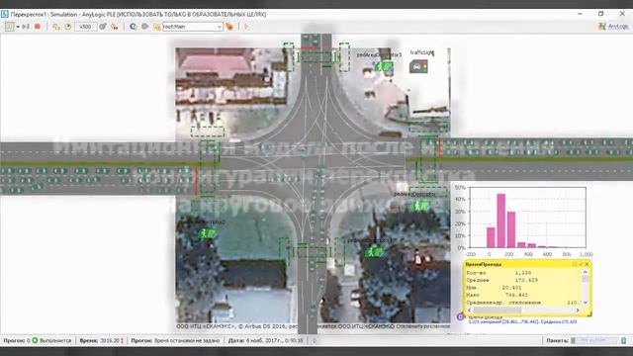Click the yellow navigation icon before root:Main
The image size is (633, 356).
point(156,27)
